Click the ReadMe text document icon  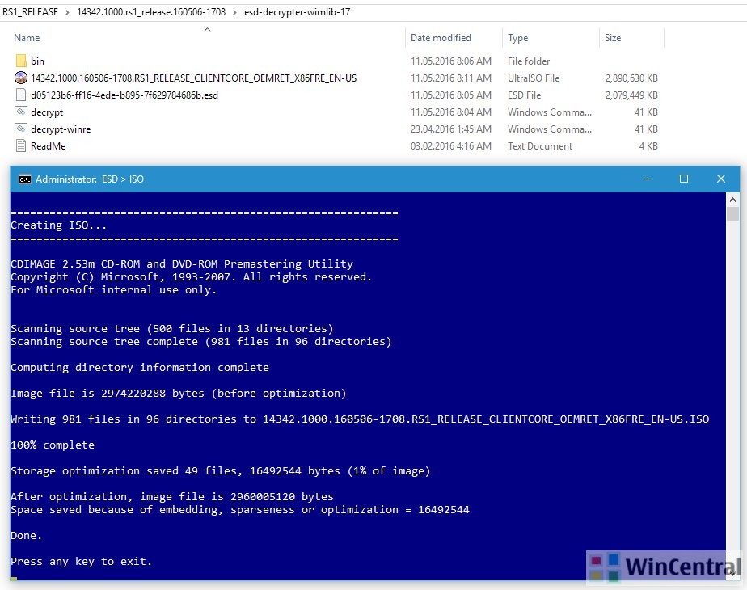(21, 145)
